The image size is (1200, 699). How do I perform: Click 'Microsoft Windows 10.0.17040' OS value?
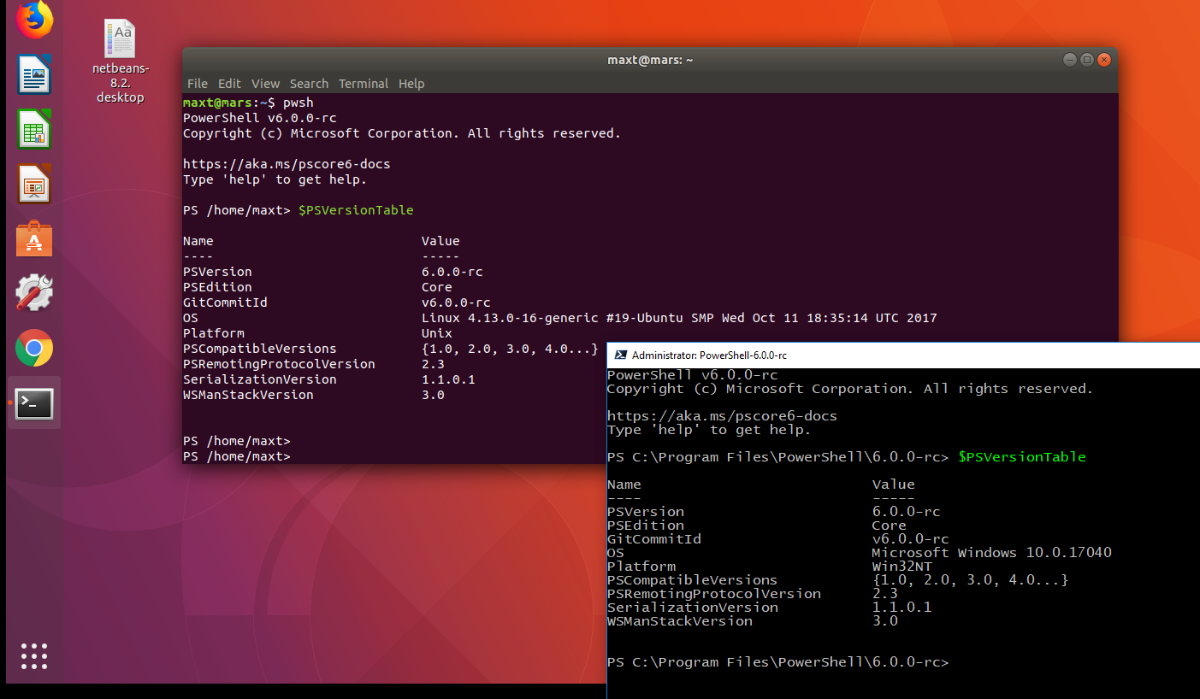click(992, 553)
